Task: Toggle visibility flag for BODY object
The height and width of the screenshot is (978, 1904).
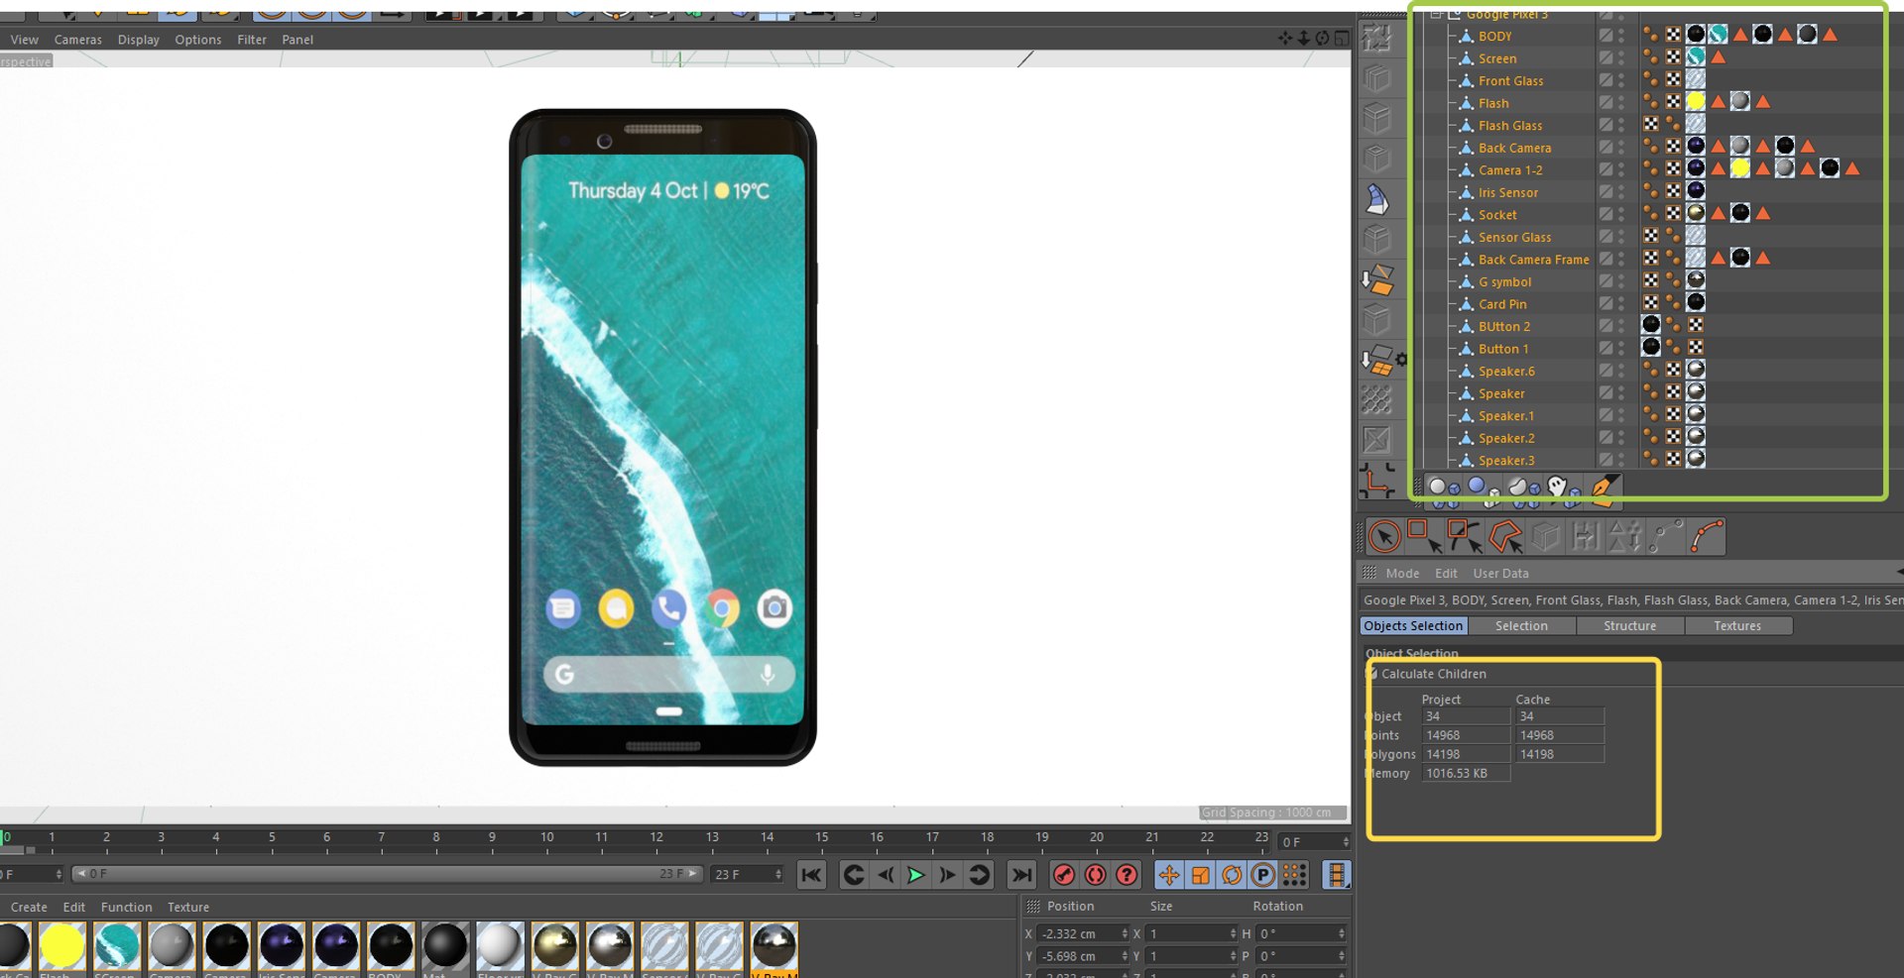Action: tap(1621, 35)
